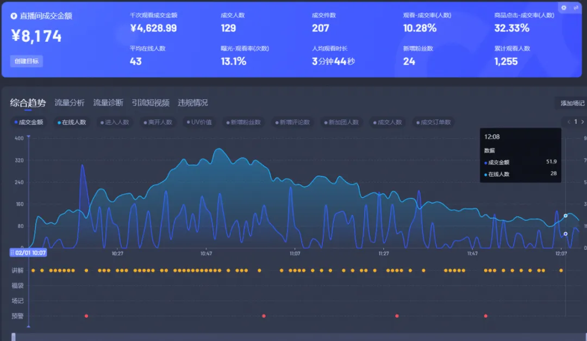Go to next legend page arrow
Viewport: 587px width, 341px height.
tap(582, 122)
